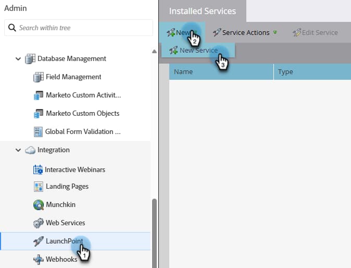This screenshot has height=268, width=351.
Task: Click the Marketo Custom Objects icon
Action: pos(39,113)
